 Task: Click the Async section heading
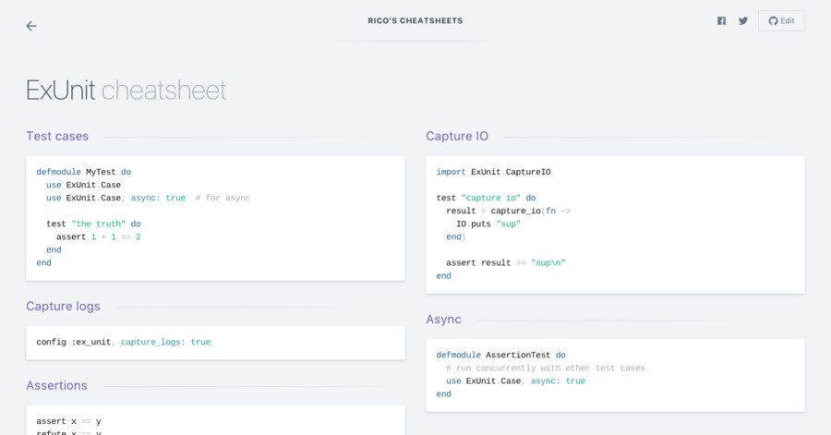[x=443, y=319]
